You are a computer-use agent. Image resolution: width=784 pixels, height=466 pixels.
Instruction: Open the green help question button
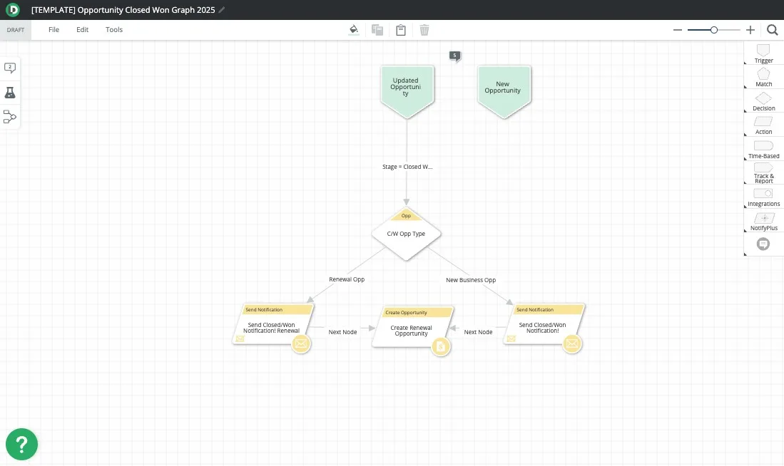pos(21,445)
